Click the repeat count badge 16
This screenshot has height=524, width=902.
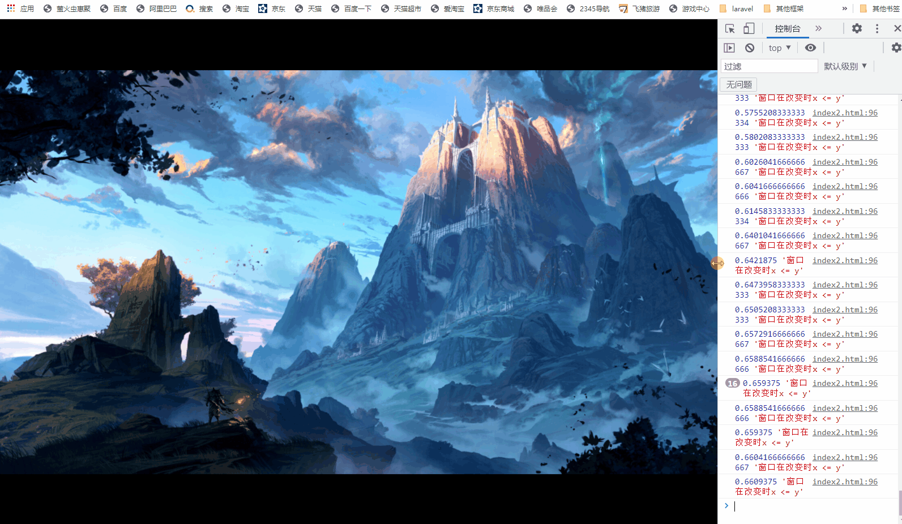tap(733, 383)
